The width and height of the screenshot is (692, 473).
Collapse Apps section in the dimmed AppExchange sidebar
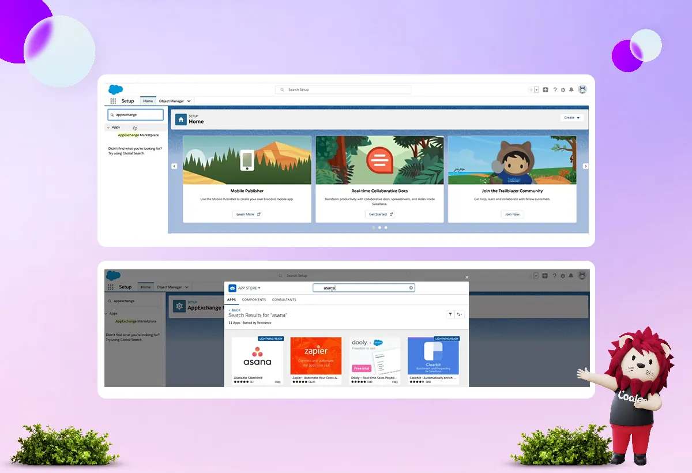(x=106, y=314)
